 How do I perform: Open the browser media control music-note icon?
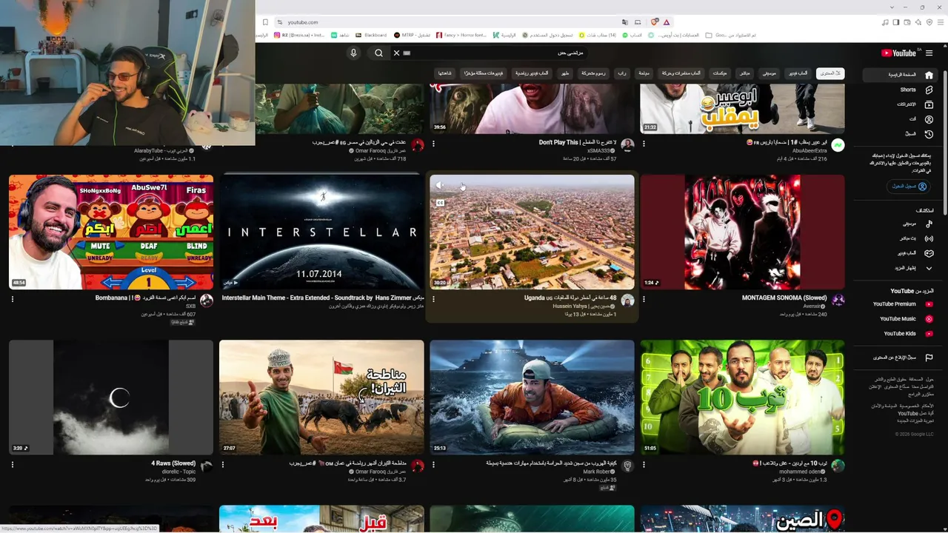(885, 22)
